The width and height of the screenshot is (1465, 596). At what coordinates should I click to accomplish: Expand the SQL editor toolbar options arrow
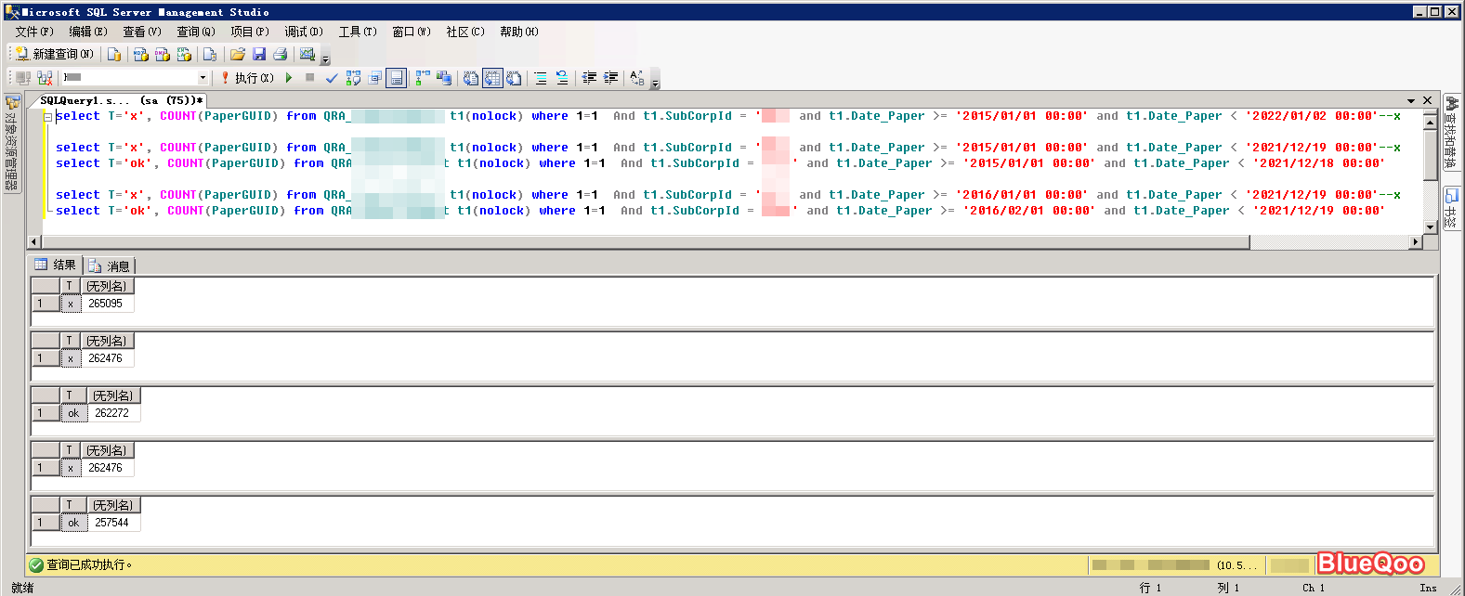pos(655,83)
